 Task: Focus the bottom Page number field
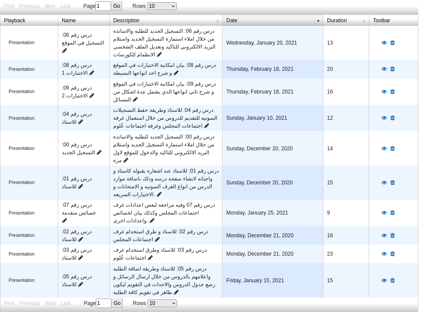[x=104, y=303]
